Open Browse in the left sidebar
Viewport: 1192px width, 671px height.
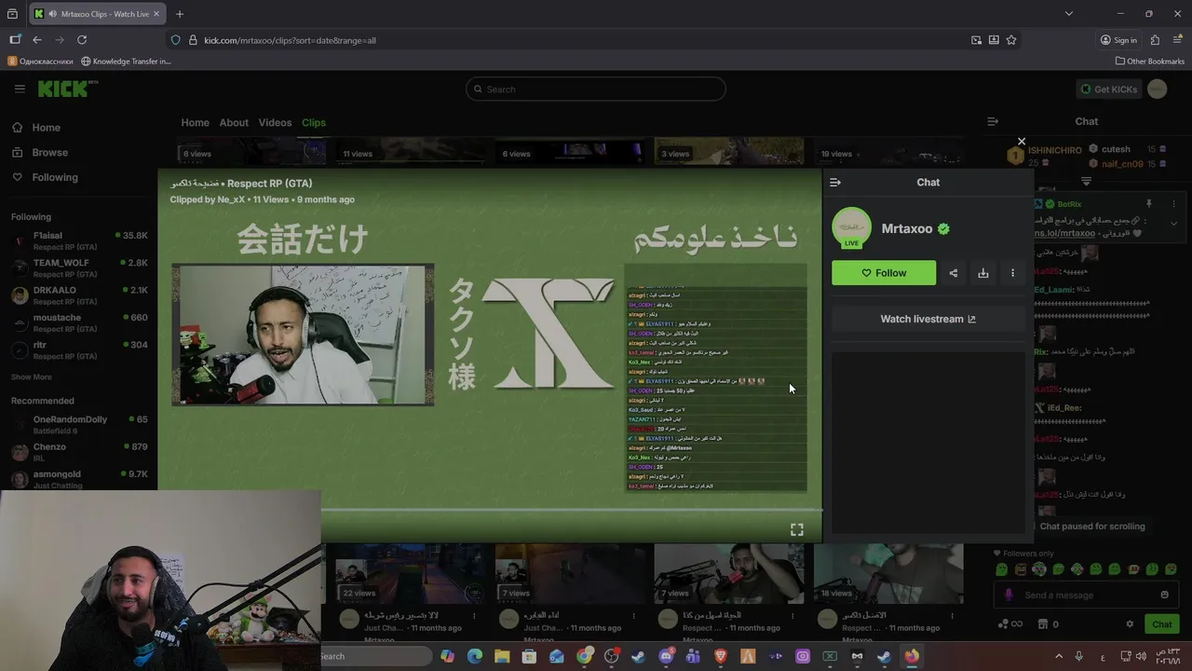click(x=49, y=153)
